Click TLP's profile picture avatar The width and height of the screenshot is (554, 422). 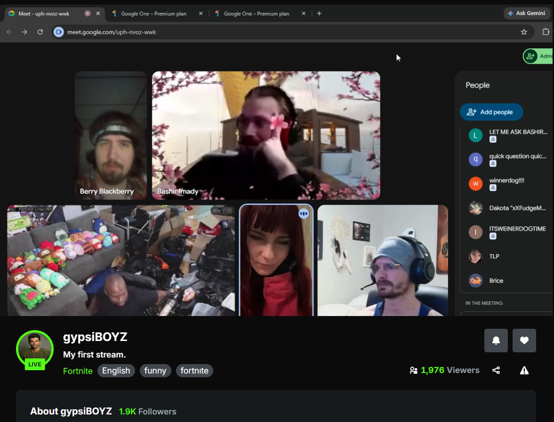[475, 256]
